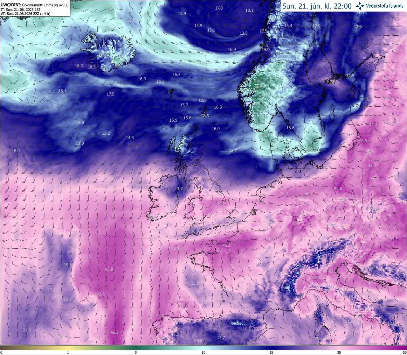407x355 pixels.
Task: Click the 46.2 value at bottom
Action: (114, 332)
